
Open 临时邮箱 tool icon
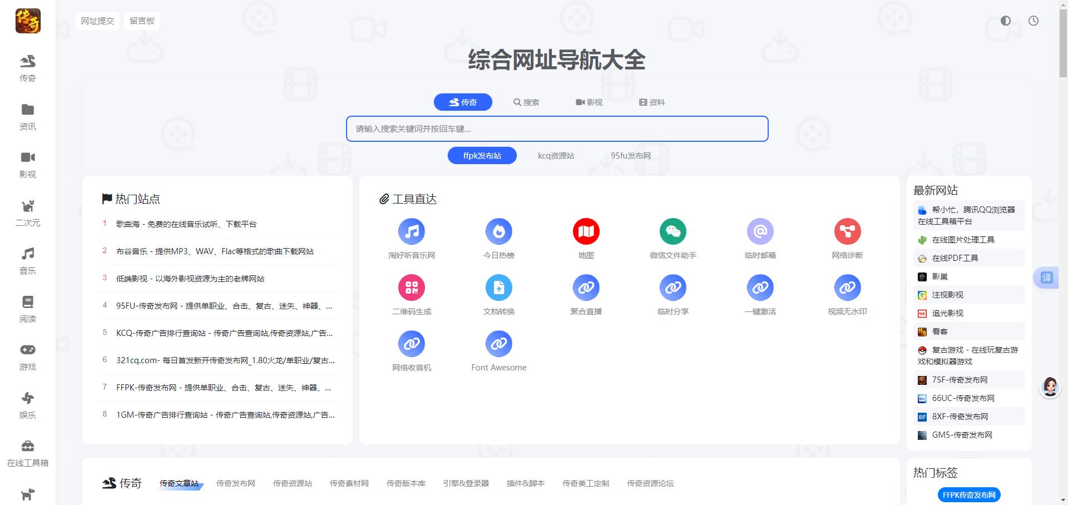(x=760, y=231)
